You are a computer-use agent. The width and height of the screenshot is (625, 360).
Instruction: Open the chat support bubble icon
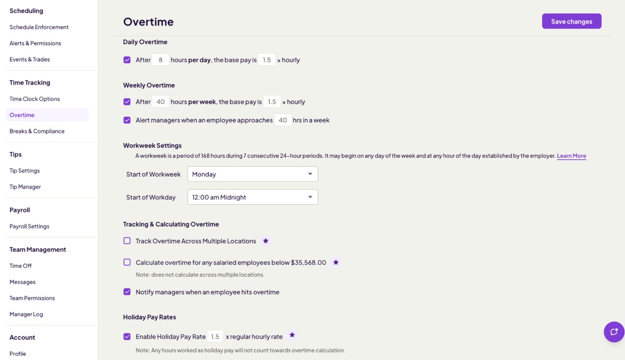point(614,332)
